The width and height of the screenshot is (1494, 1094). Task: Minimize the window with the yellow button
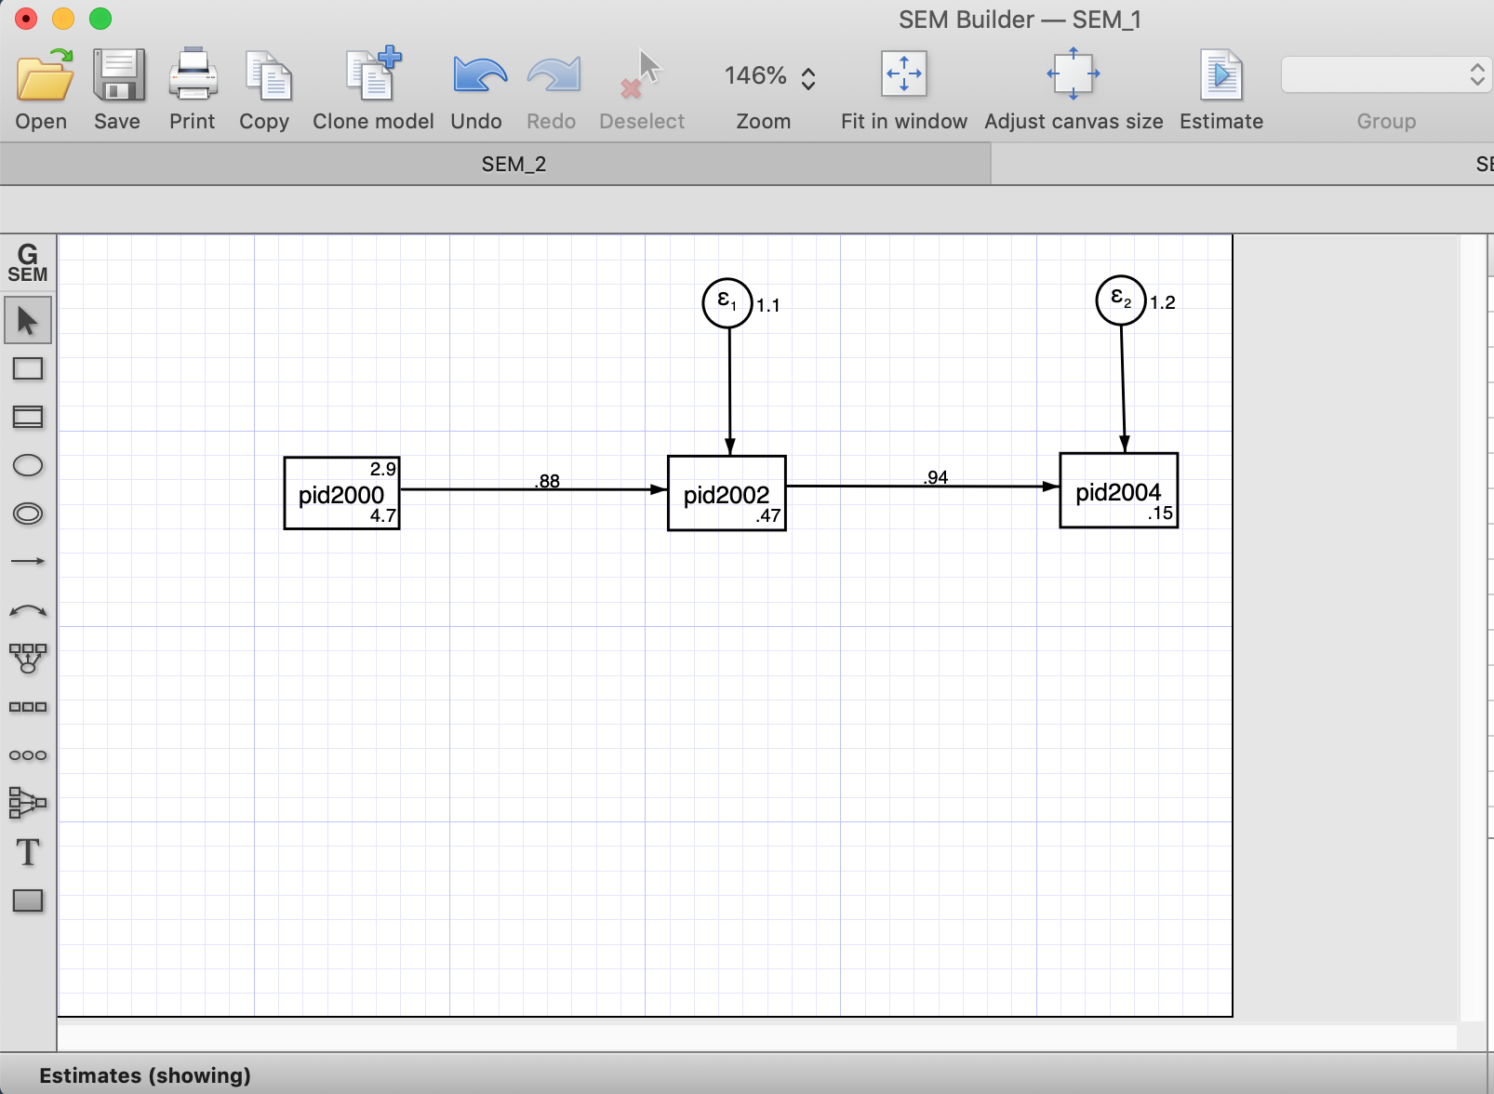(63, 19)
